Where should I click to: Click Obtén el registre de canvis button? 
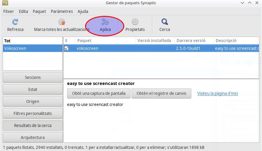(x=162, y=93)
